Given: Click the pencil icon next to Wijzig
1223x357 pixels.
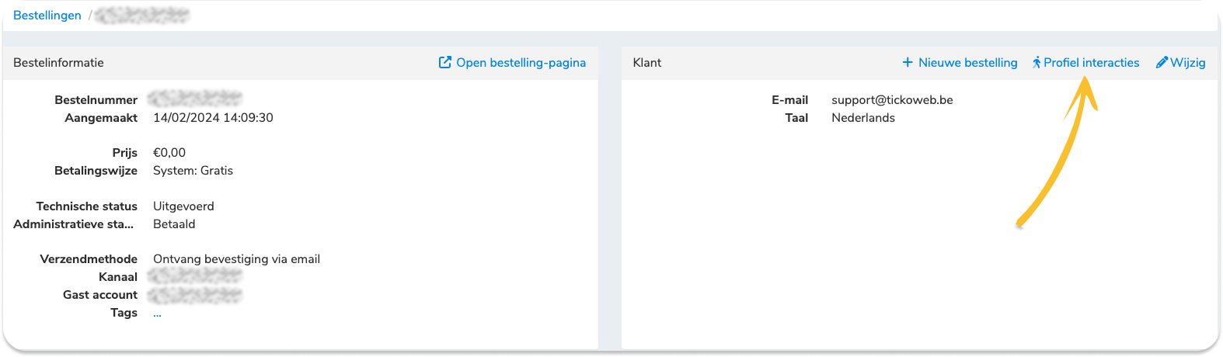Looking at the screenshot, I should [1162, 63].
